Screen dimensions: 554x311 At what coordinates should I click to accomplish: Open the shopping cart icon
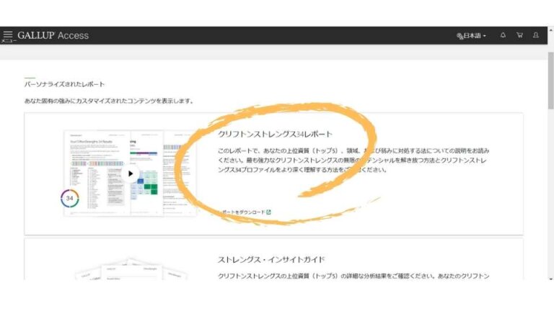tap(519, 35)
